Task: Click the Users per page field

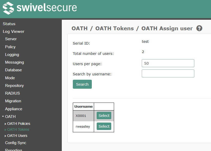Action: 168,63
